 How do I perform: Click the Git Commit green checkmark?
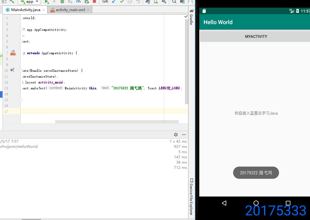point(122,2)
